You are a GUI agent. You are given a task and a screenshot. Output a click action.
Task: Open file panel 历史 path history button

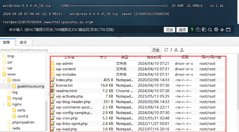(x=156, y=50)
